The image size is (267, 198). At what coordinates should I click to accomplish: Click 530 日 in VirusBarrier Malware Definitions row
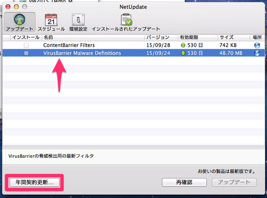click(195, 53)
